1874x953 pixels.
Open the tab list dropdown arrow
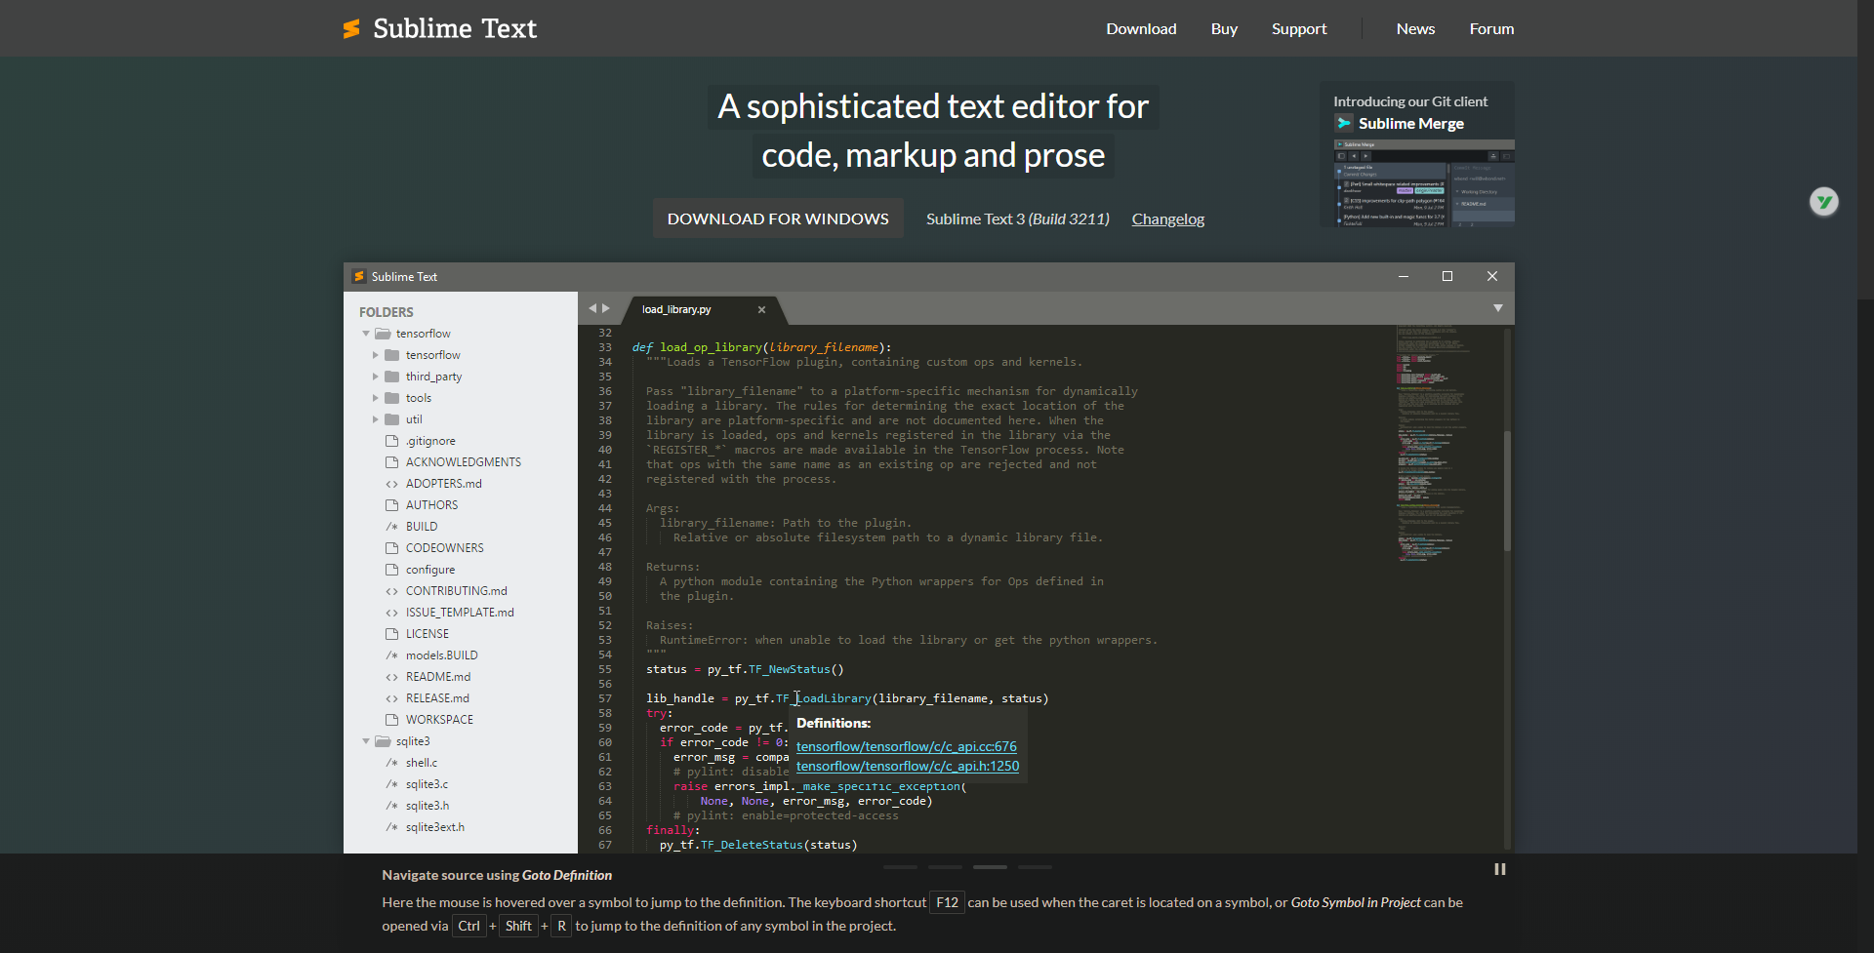pyautogui.click(x=1497, y=308)
